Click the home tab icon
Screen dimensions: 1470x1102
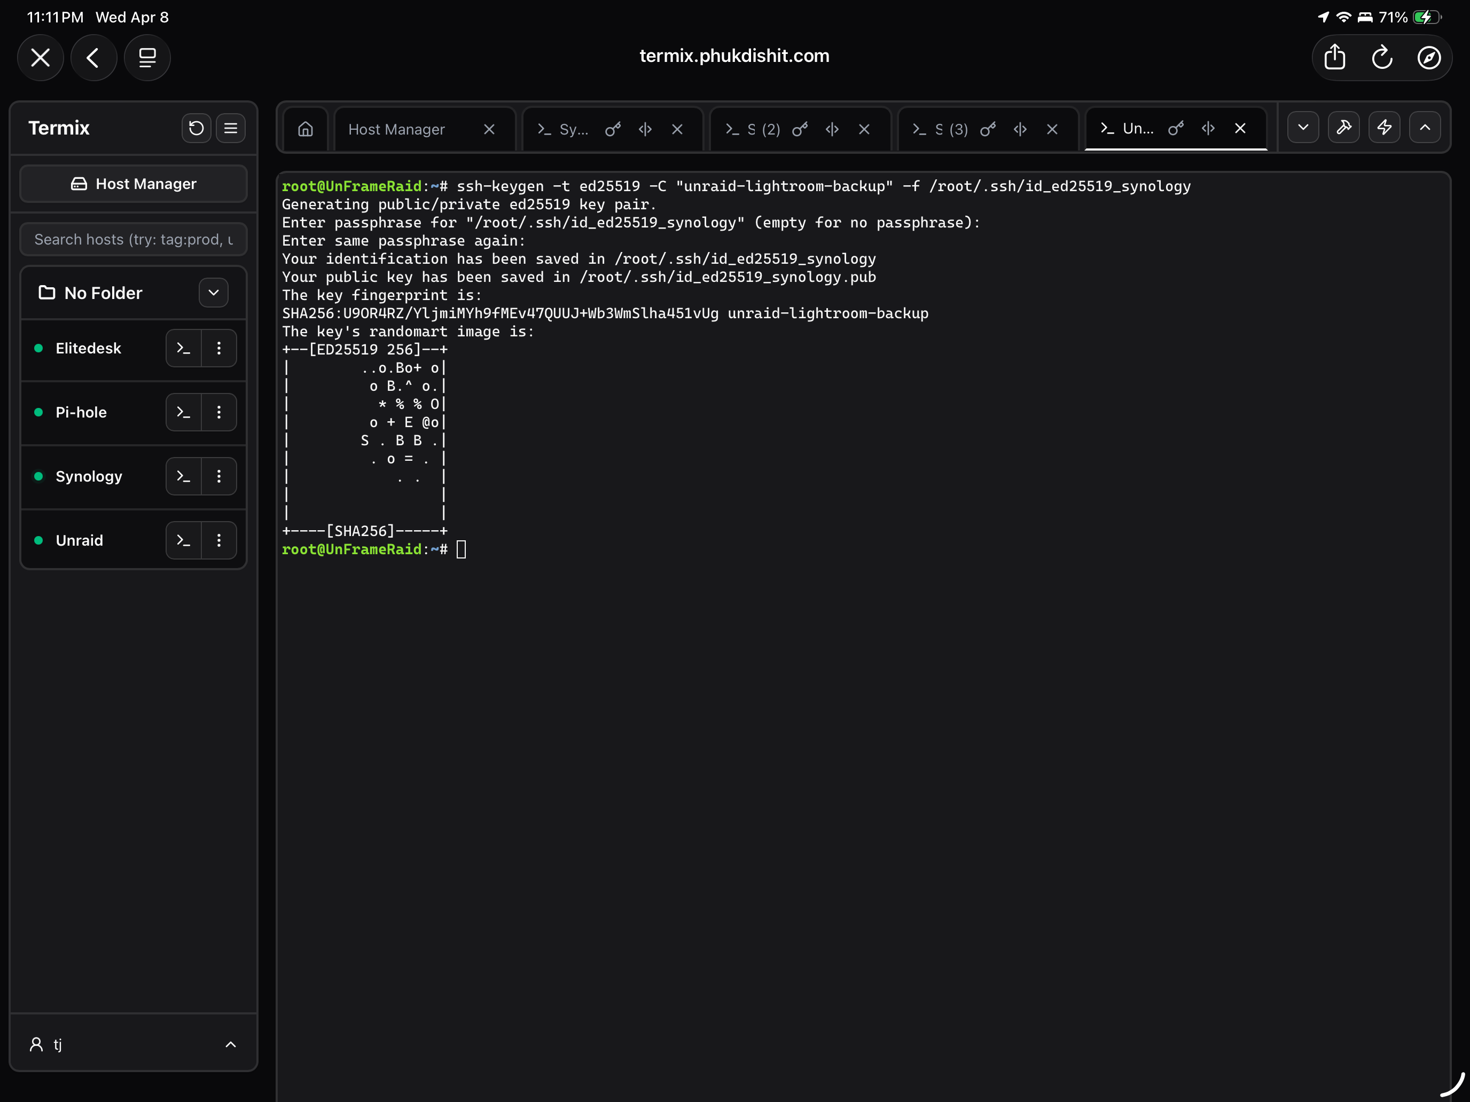click(306, 129)
